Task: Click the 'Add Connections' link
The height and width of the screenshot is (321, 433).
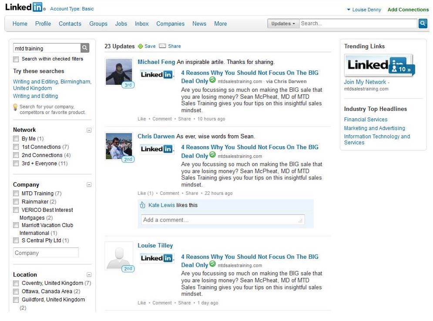Action: coord(408,10)
